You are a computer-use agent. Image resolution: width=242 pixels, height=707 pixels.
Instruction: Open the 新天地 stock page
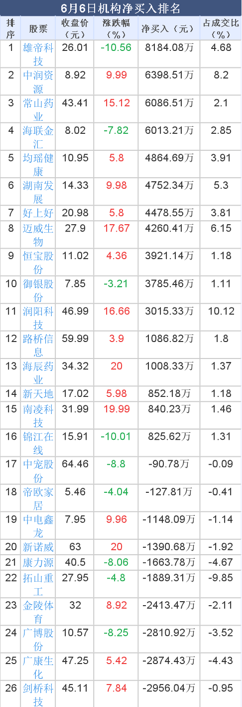38,394
